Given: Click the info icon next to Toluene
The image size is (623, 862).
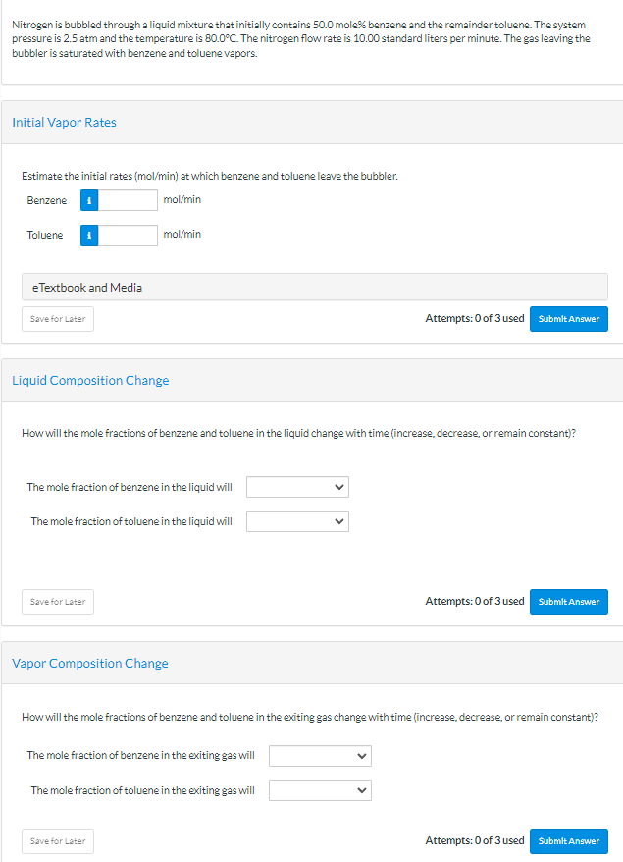Looking at the screenshot, I should pos(89,236).
